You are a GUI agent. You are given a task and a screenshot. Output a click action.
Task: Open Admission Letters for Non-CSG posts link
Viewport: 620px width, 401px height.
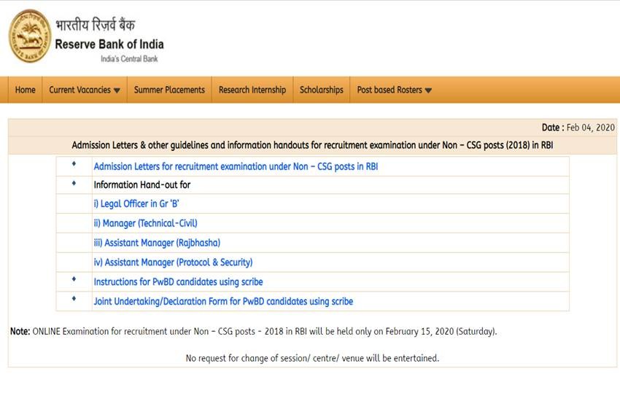click(235, 166)
